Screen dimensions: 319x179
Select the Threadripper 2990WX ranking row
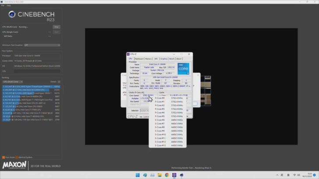31,86
